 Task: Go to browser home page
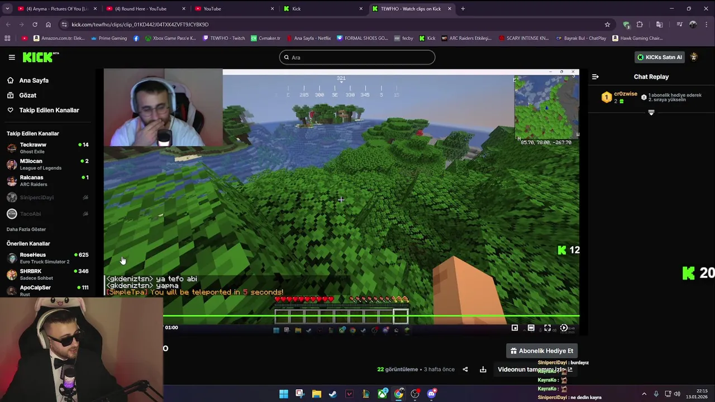click(48, 25)
